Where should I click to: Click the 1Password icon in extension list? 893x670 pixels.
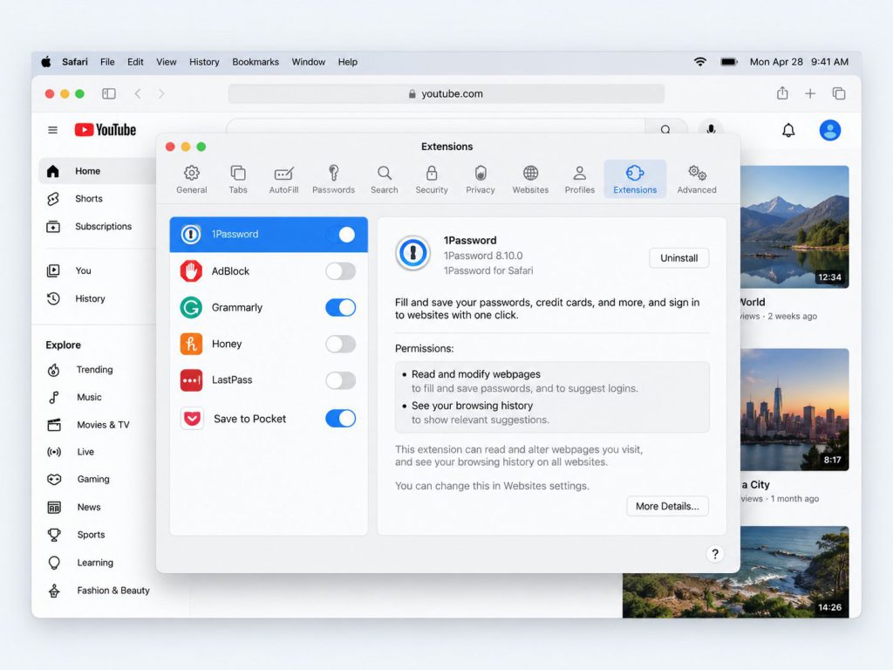click(191, 235)
